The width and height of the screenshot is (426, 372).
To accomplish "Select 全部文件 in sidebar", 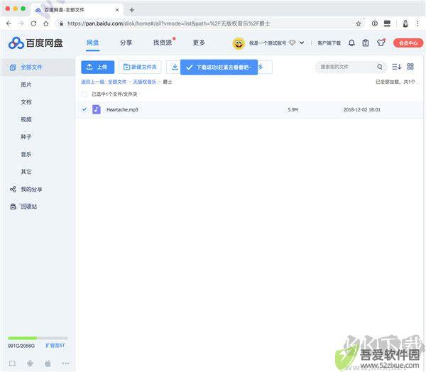I will 38,67.
